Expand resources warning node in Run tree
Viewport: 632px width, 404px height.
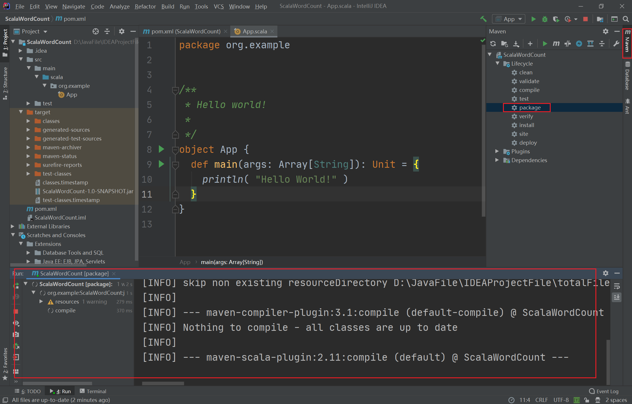point(42,302)
